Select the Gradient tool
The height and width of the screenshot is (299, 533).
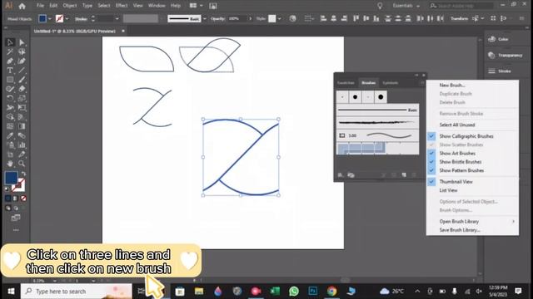click(22, 126)
